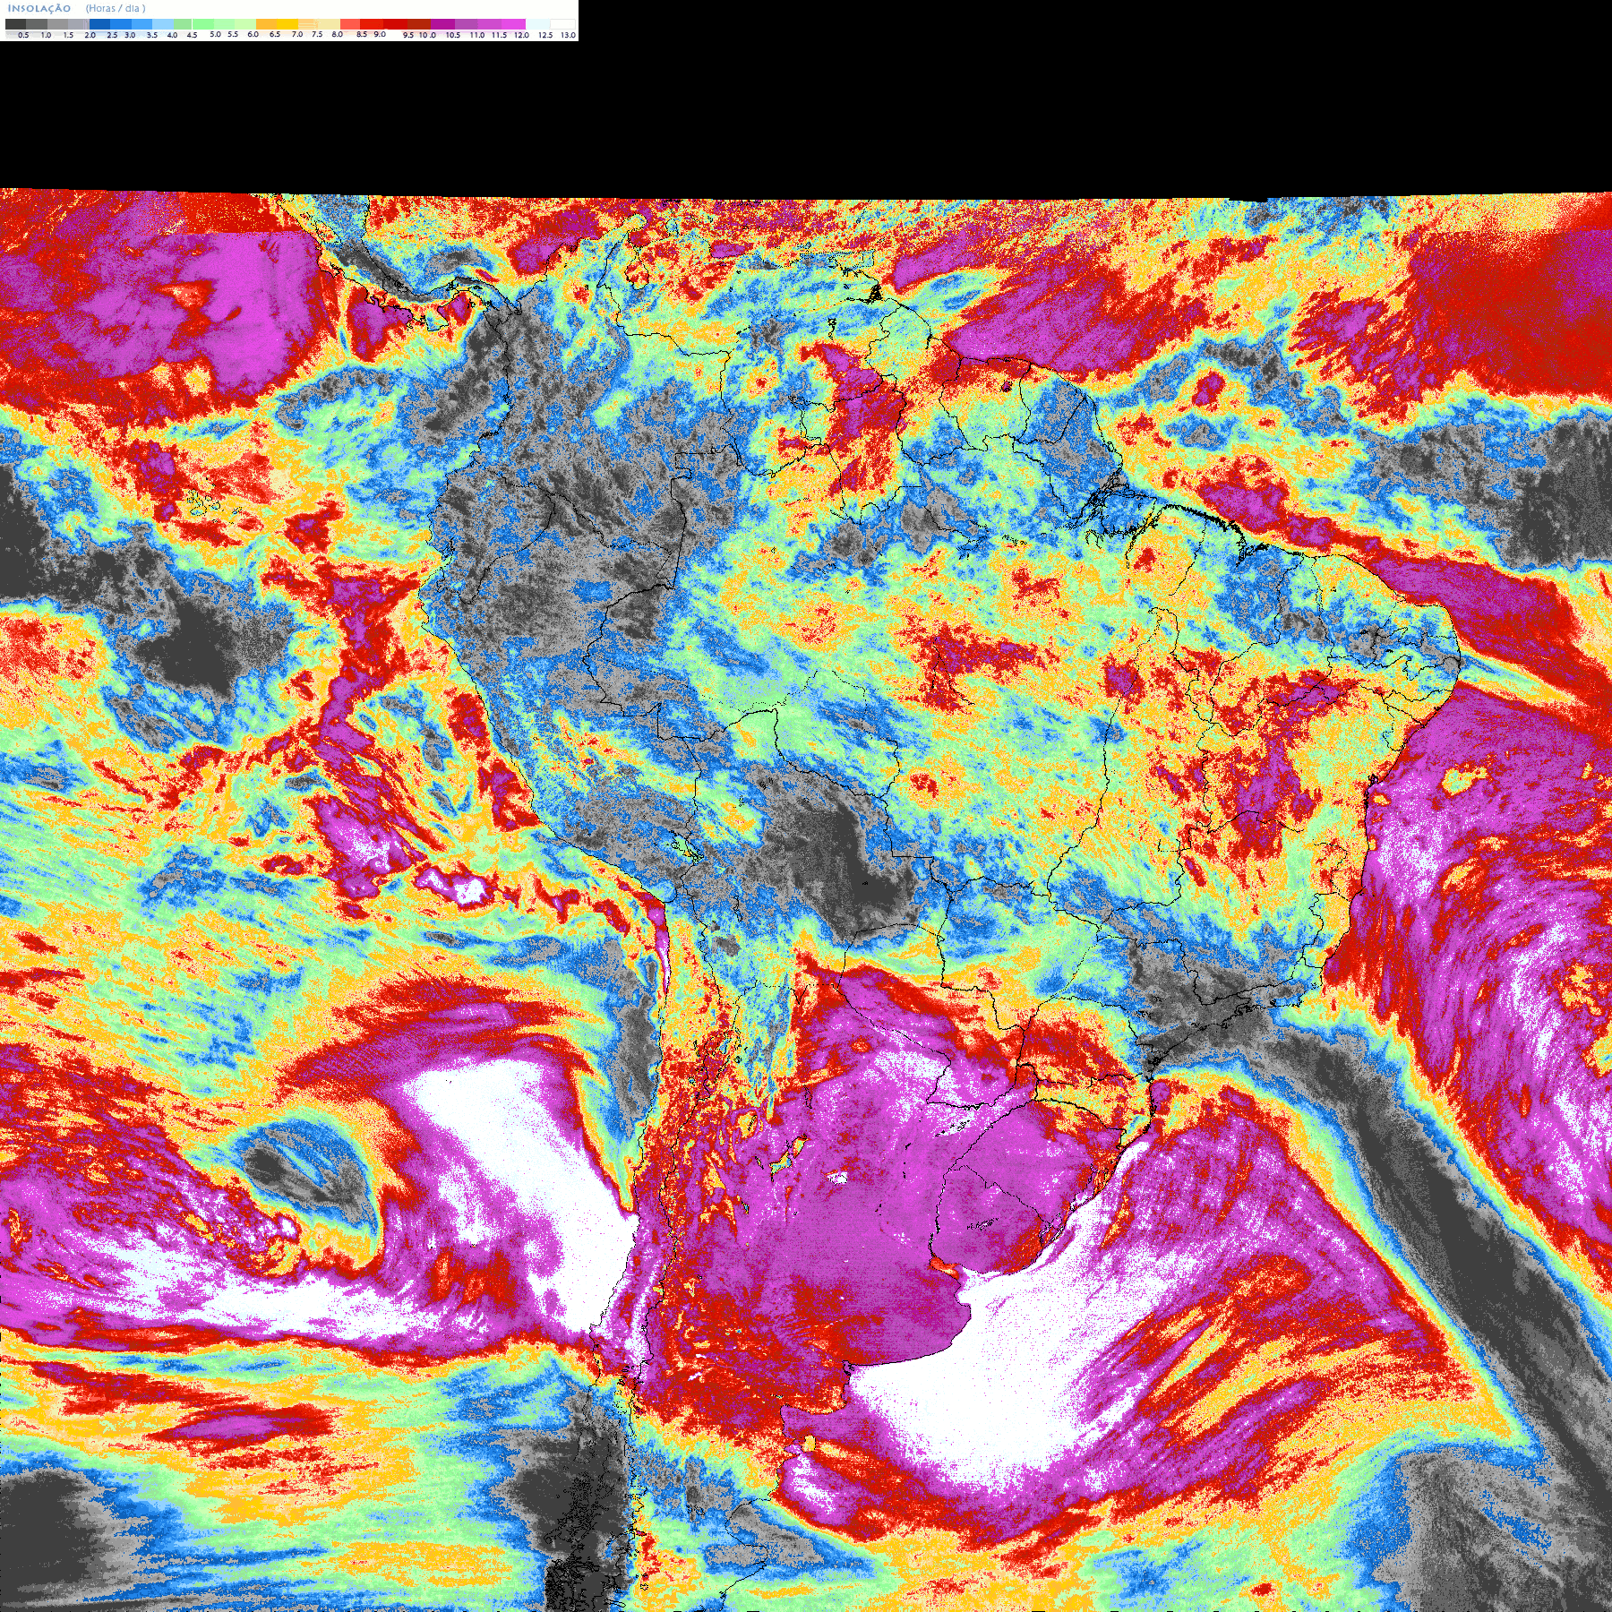
Task: Click the '13.0' legend value
Action: [x=569, y=35]
